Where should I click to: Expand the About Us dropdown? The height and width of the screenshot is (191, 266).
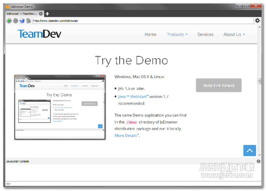[x=234, y=35]
